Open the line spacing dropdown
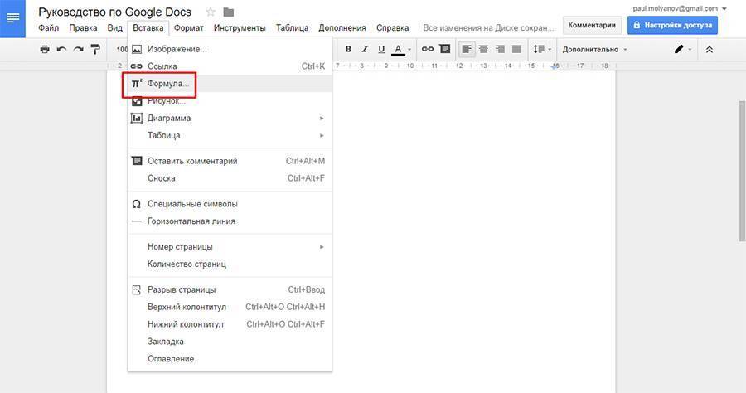The height and width of the screenshot is (393, 746). point(542,49)
